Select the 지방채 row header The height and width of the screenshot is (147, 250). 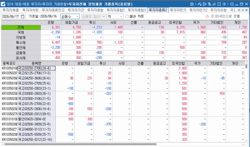click(21, 37)
